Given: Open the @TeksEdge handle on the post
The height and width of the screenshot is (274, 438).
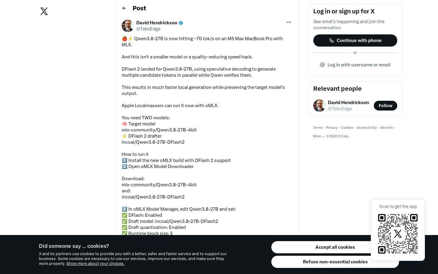Looking at the screenshot, I should (x=148, y=29).
